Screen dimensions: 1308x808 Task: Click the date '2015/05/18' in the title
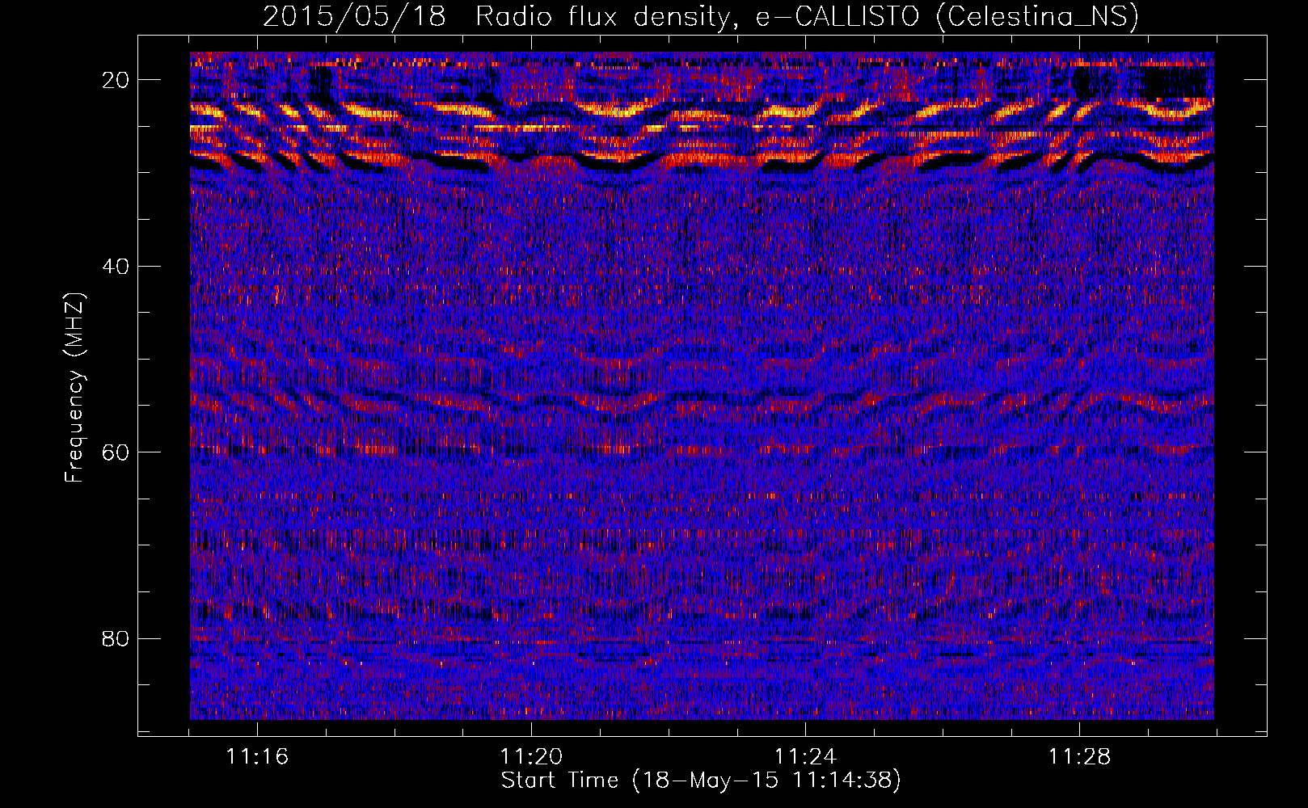click(354, 17)
